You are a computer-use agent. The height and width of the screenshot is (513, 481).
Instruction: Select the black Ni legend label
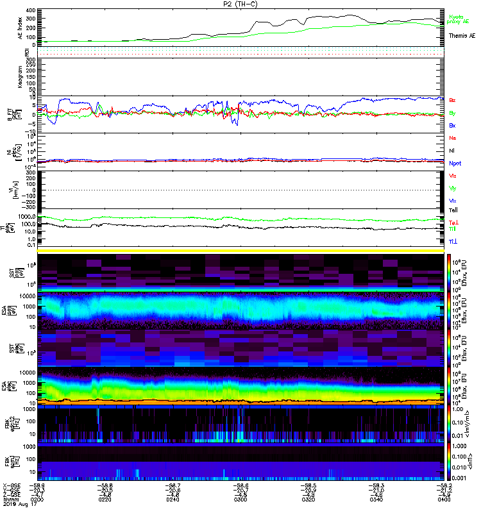451,151
